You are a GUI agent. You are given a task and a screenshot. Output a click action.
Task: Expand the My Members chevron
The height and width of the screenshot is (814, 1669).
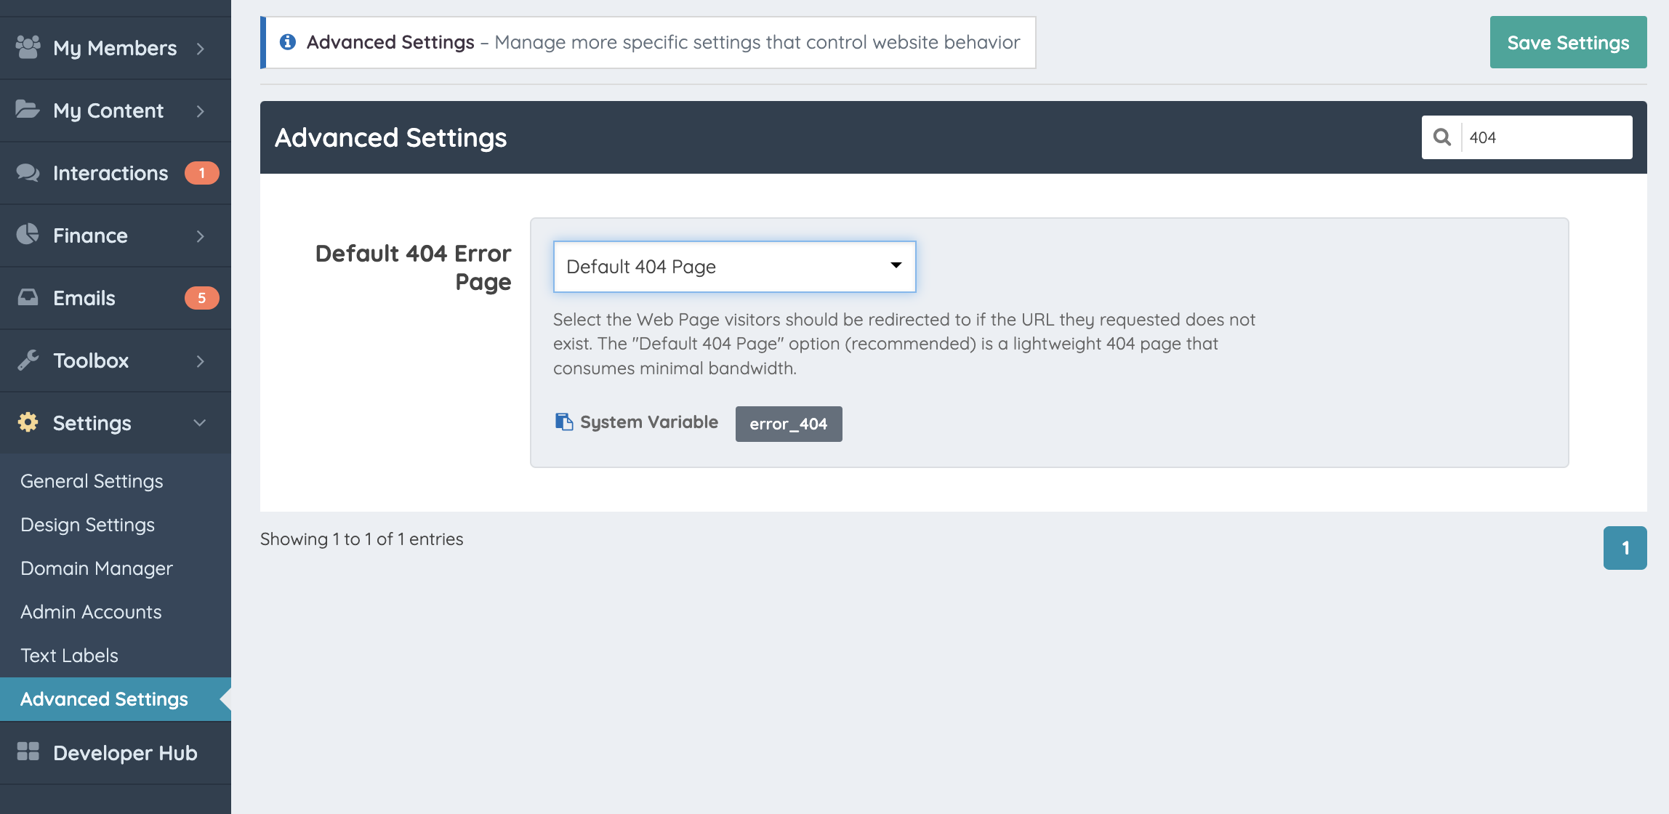[201, 49]
